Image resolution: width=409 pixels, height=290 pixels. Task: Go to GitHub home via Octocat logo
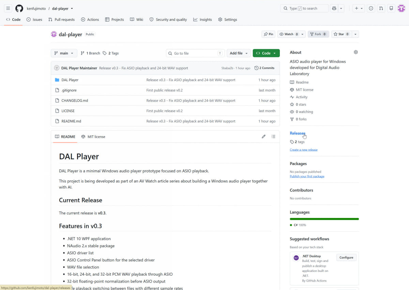pos(19,8)
